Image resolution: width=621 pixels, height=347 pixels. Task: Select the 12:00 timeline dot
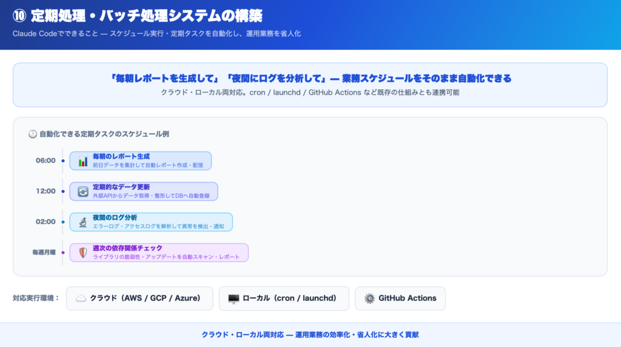tap(62, 191)
